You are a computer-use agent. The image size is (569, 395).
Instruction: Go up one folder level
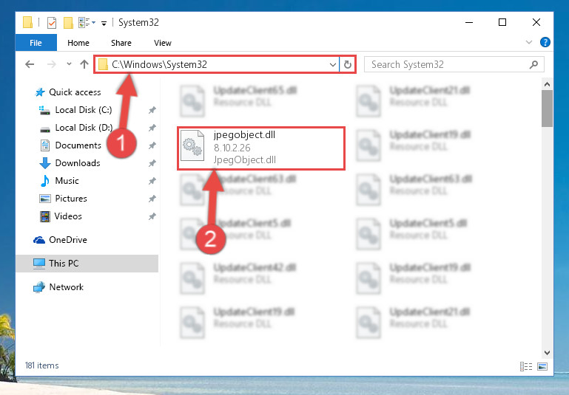coord(84,64)
